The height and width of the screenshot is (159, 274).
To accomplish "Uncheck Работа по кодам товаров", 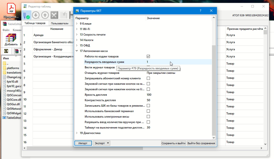I will [148, 56].
